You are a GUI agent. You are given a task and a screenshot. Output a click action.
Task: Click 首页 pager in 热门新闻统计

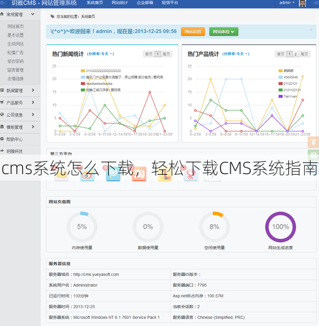click(149, 54)
